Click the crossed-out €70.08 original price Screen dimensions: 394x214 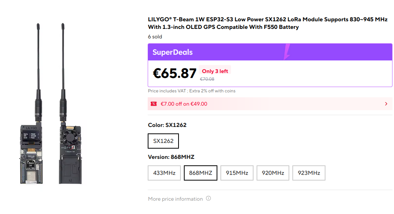point(207,79)
